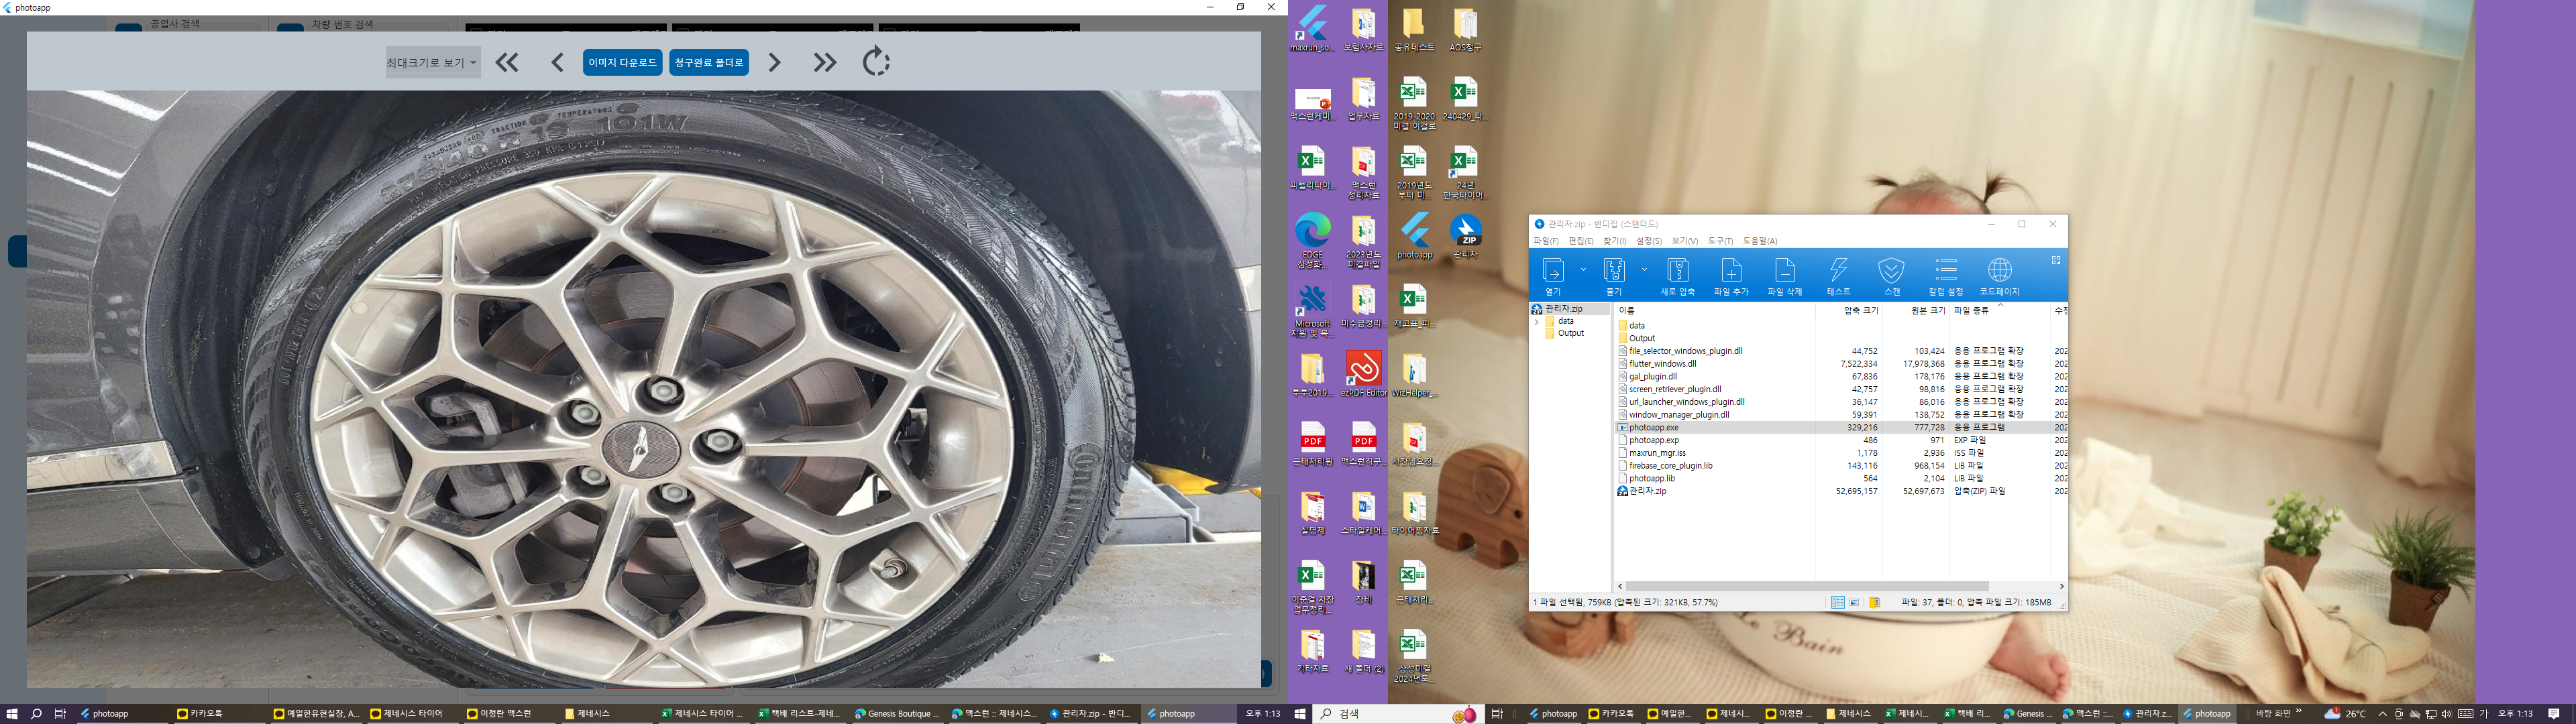Jump to last image with double-right arrows
Viewport: 2576px width, 724px height.
click(824, 62)
